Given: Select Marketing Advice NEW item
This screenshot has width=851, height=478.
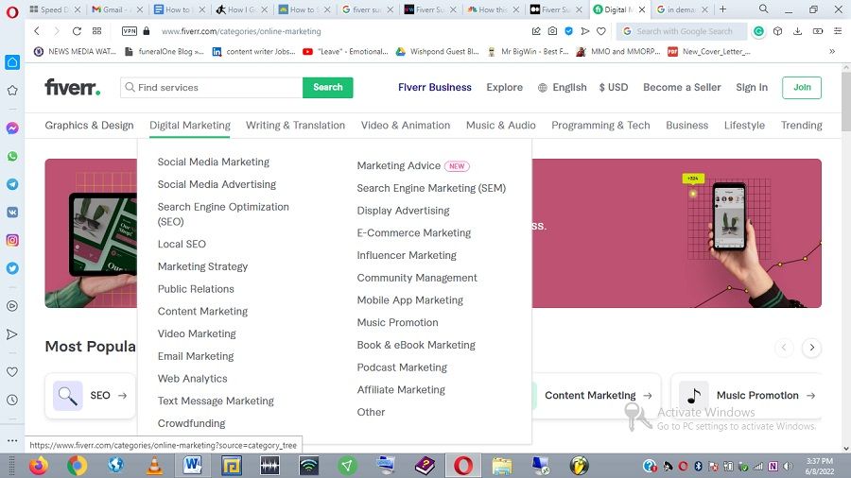Looking at the screenshot, I should point(413,166).
